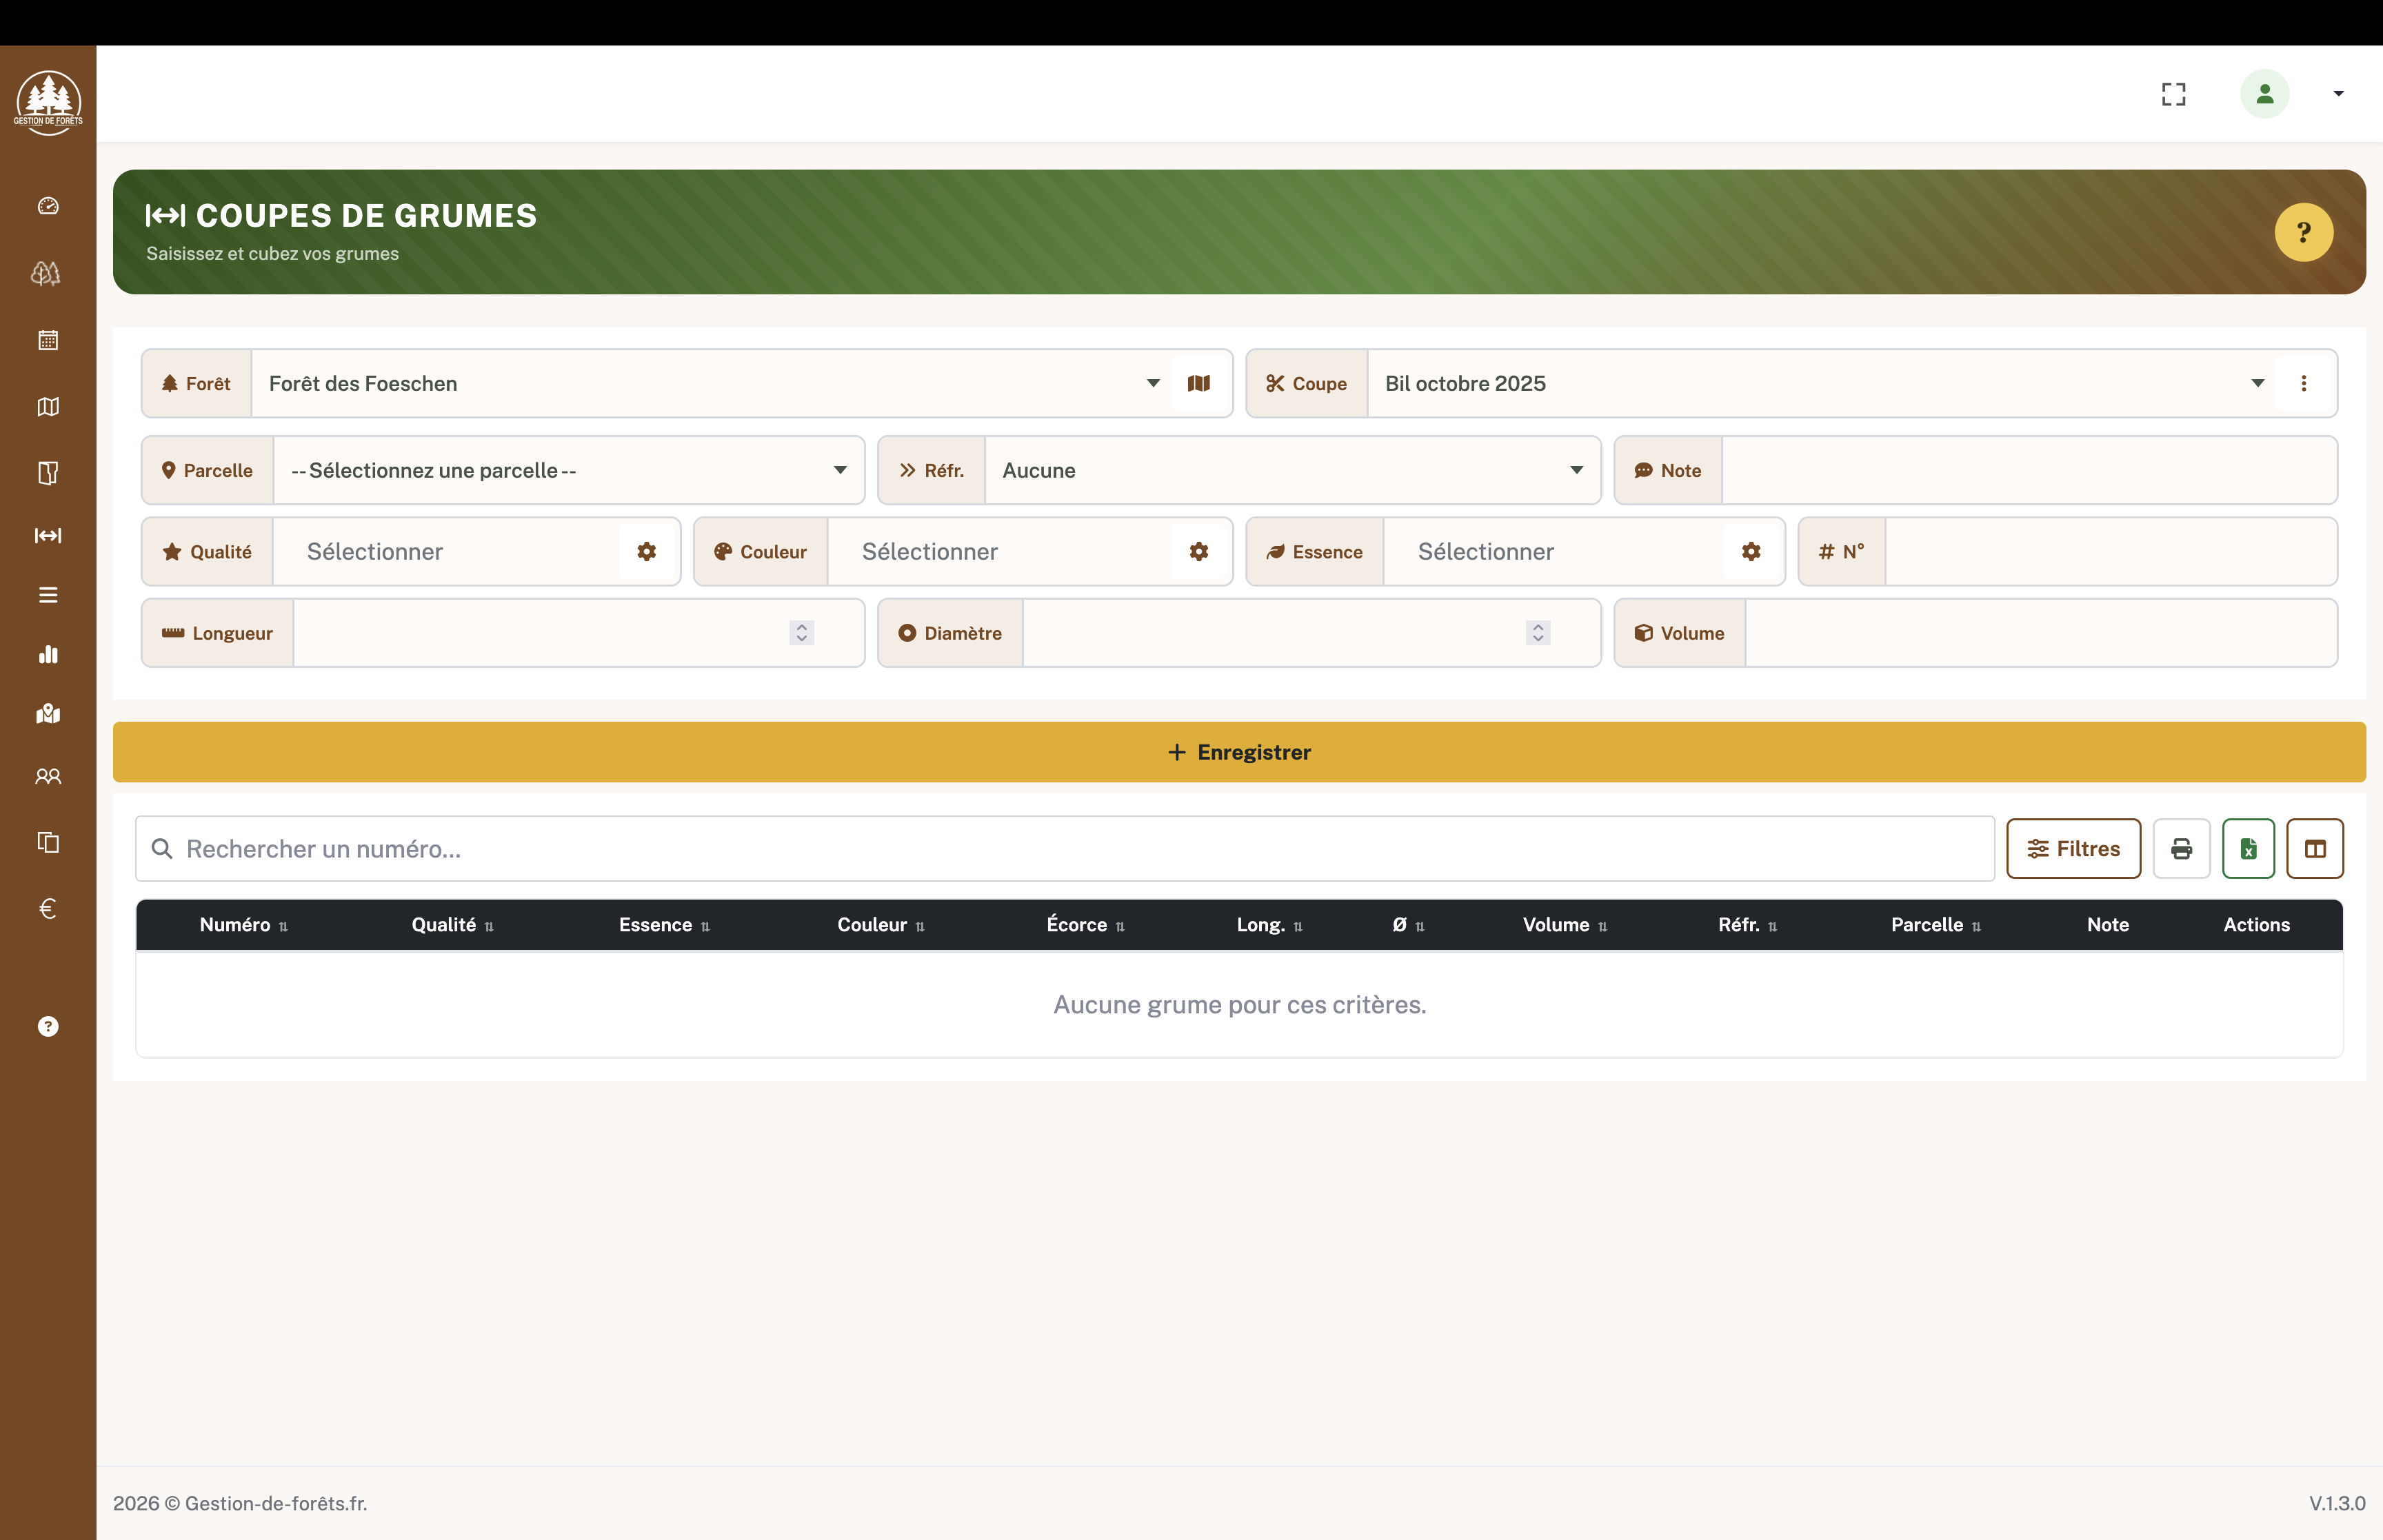The width and height of the screenshot is (2383, 1540).
Task: Click the V.1.3.0 version label
Action: 2337,1504
